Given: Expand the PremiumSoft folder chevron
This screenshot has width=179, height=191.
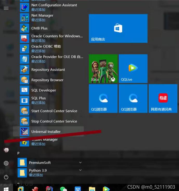Looking at the screenshot, I should (x=80, y=162).
